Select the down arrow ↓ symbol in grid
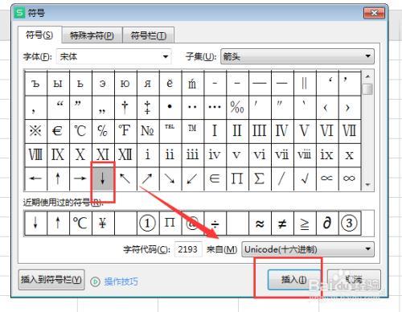This screenshot has width=402, height=312. coord(103,179)
